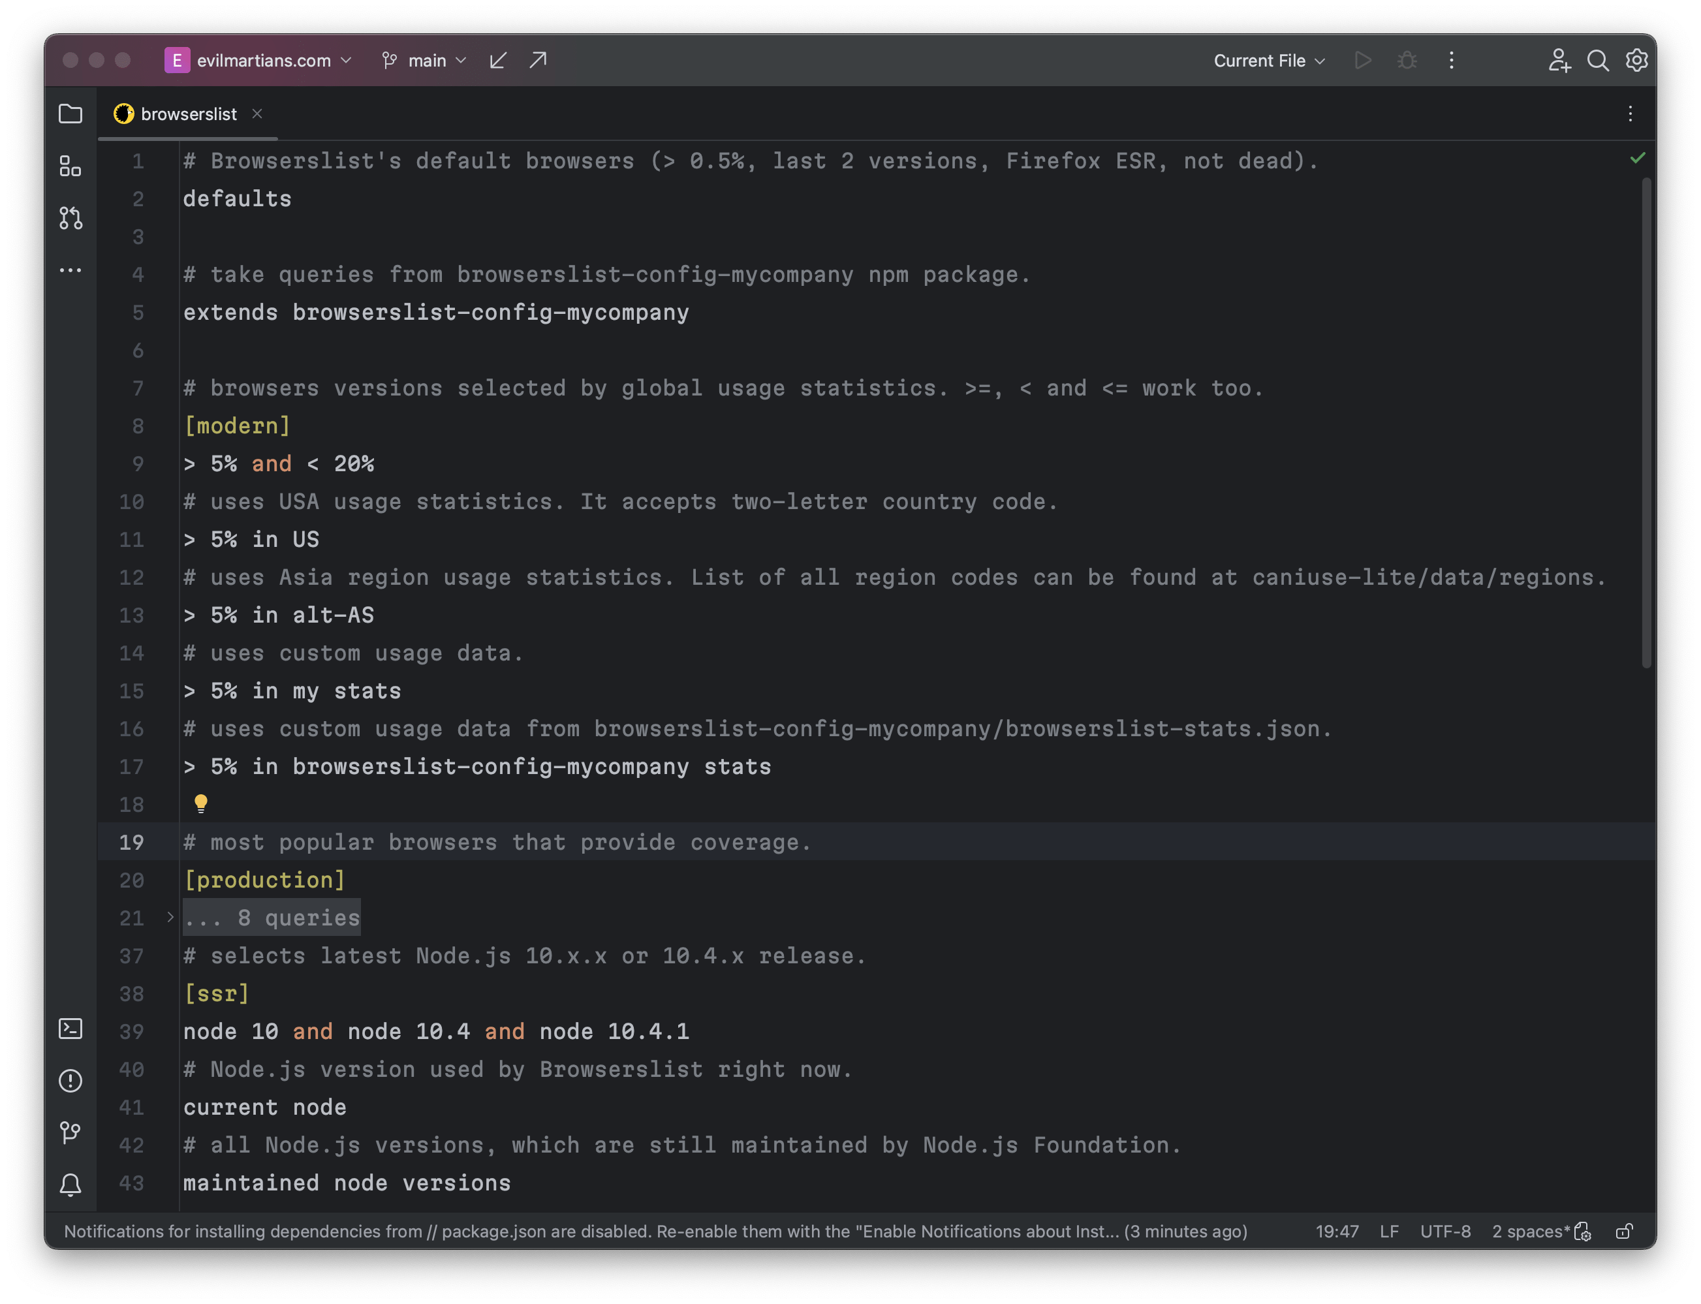Open the Structure tool window icon
This screenshot has height=1304, width=1701.
click(70, 166)
